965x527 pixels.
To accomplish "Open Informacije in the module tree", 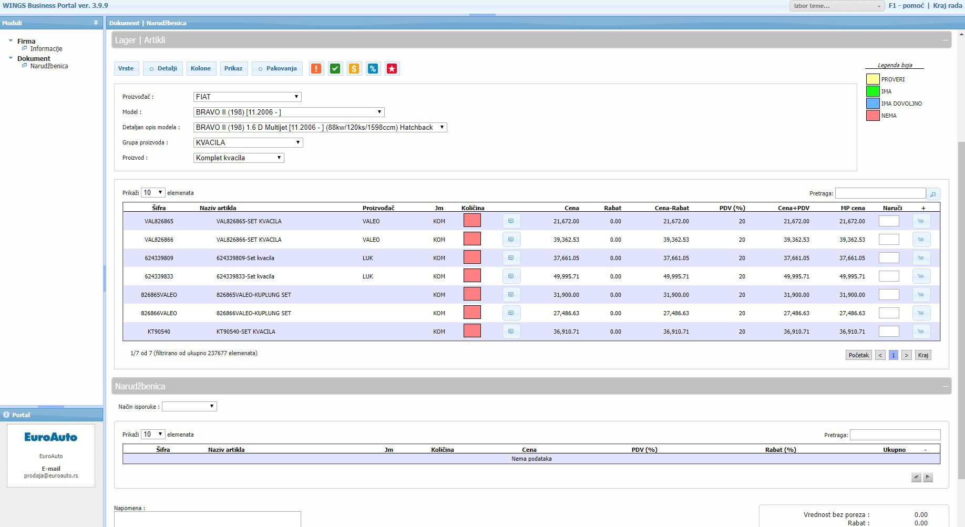I will pyautogui.click(x=46, y=49).
